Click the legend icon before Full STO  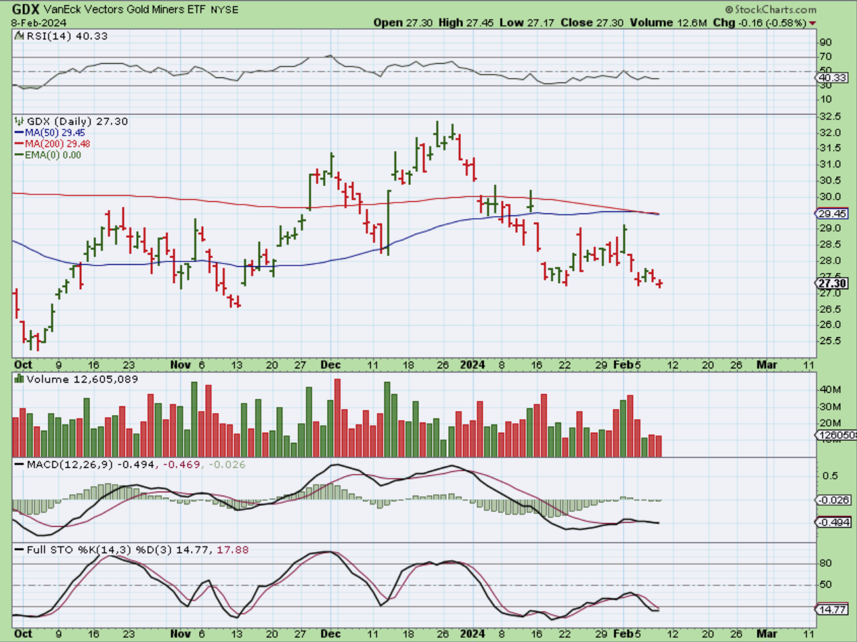coord(18,551)
